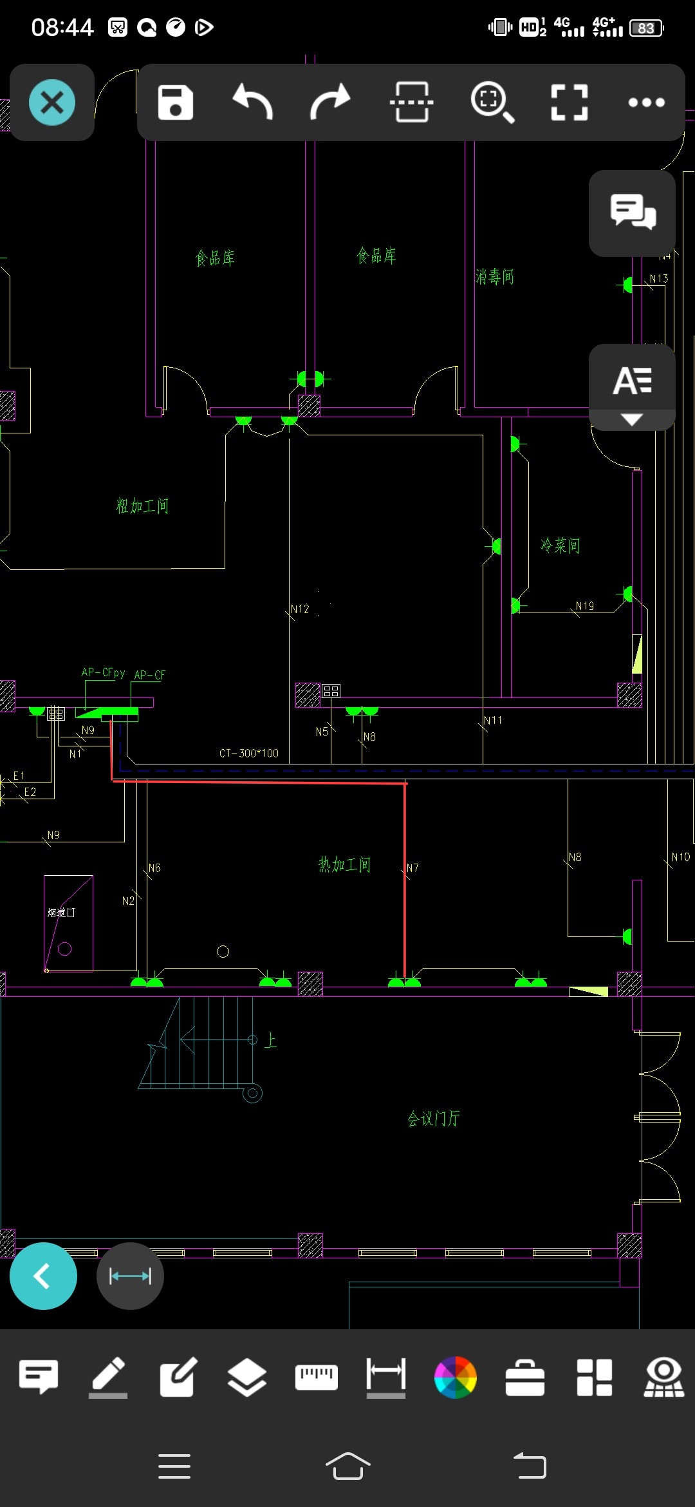The height and width of the screenshot is (1507, 695).
Task: Select the AP-CFpy panel label
Action: [x=104, y=673]
